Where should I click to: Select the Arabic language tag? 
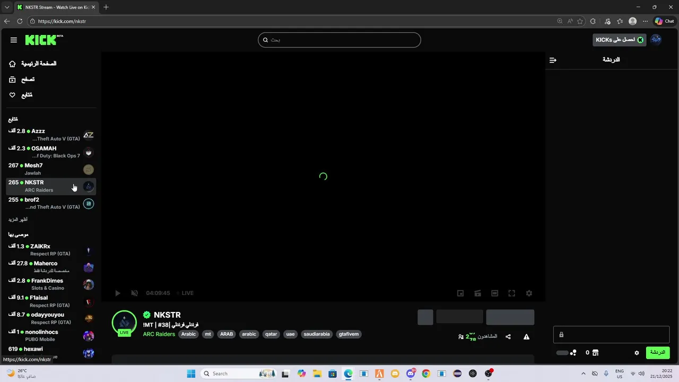tap(188, 334)
